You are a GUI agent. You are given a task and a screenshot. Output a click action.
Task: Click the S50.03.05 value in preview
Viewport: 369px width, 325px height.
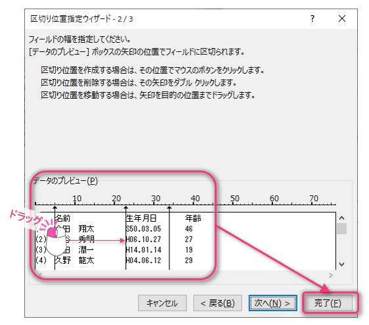click(x=144, y=229)
